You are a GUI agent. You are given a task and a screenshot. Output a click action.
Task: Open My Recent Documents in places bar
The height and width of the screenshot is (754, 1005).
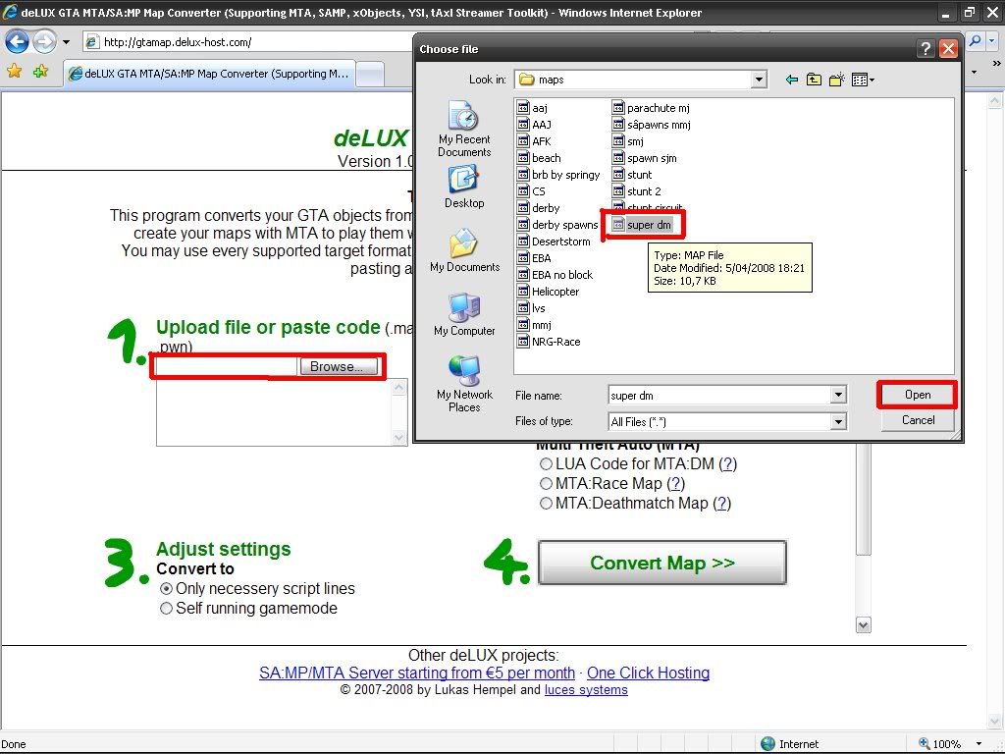pos(464,129)
